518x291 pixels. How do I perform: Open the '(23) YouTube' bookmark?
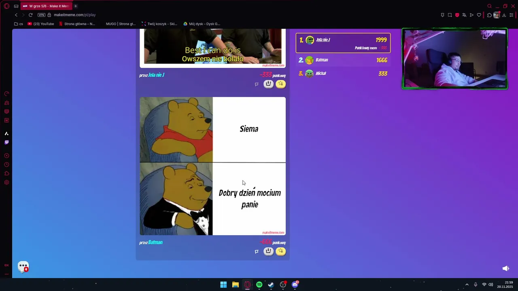point(41,24)
